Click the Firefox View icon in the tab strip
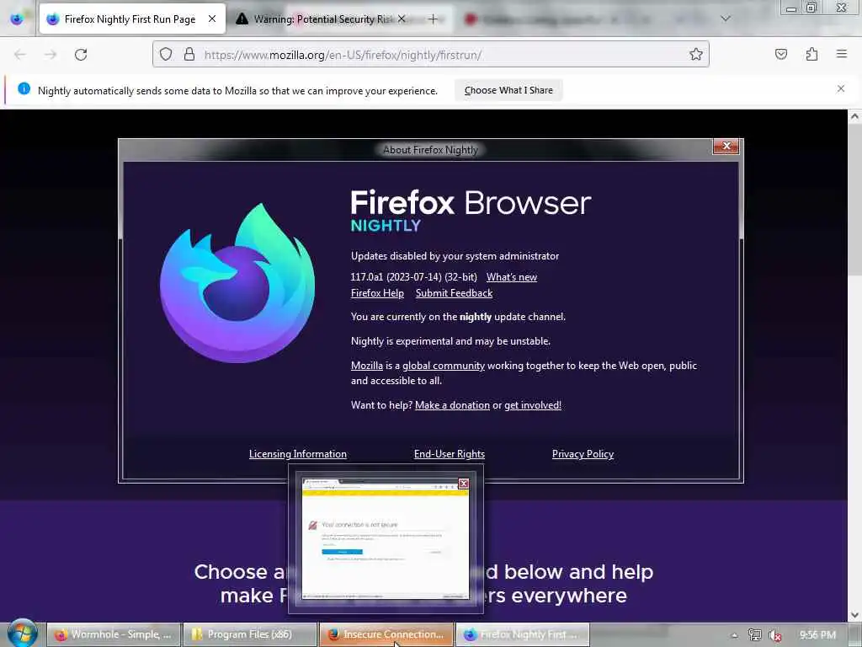Viewport: 862px width, 647px height. point(17,19)
